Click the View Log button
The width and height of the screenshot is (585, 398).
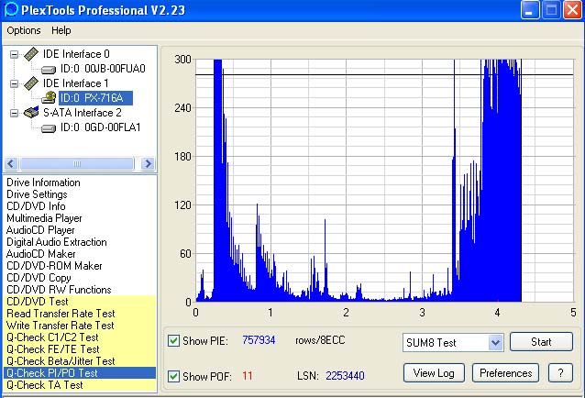pyautogui.click(x=434, y=373)
